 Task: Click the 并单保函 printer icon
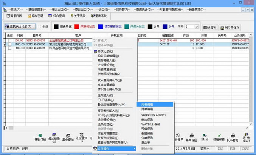[x=191, y=136]
